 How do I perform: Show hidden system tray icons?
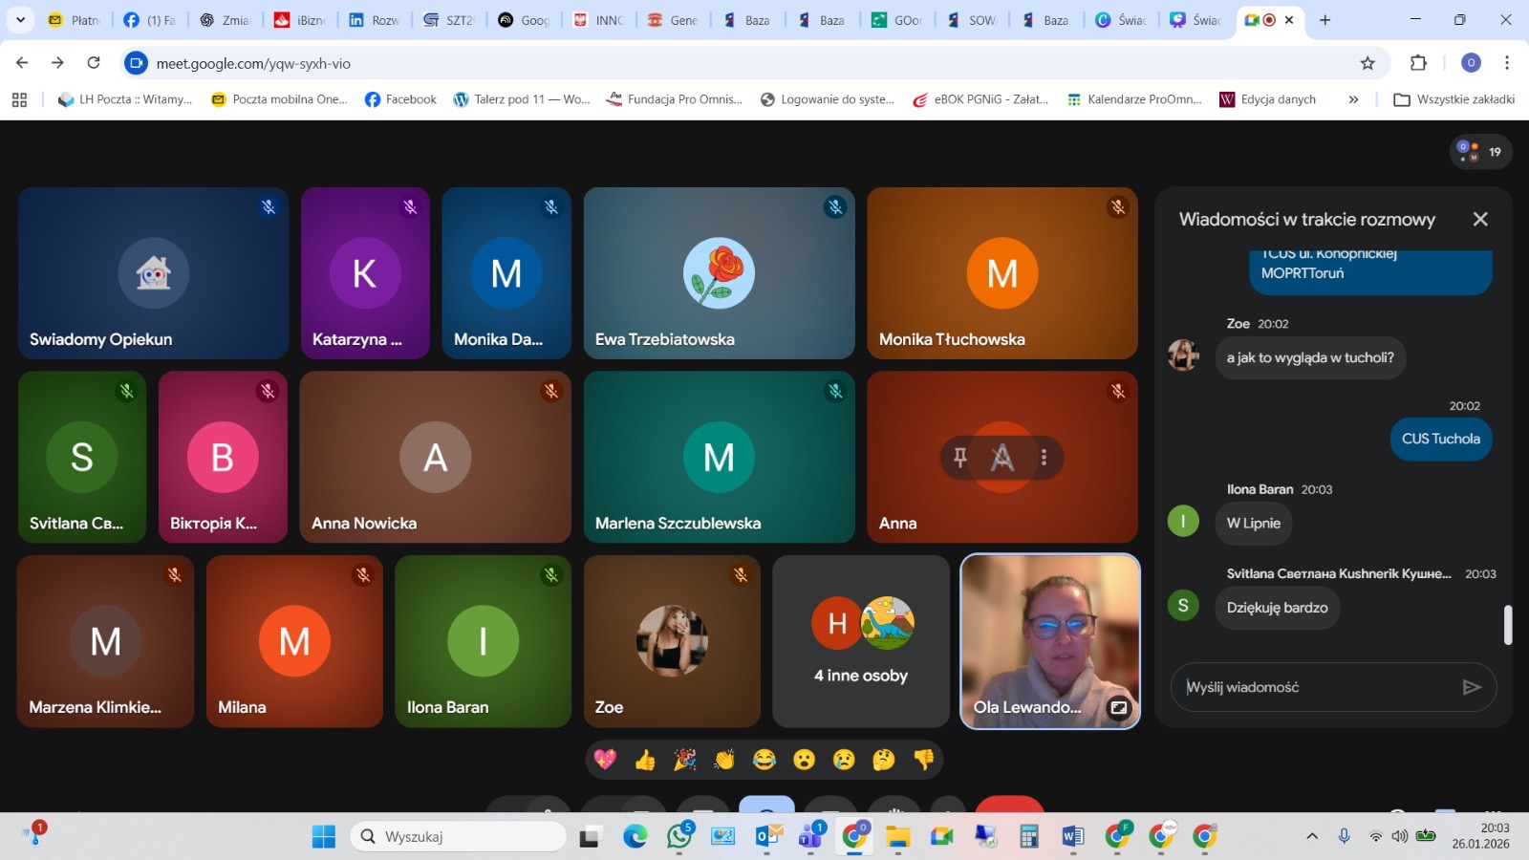pyautogui.click(x=1312, y=836)
